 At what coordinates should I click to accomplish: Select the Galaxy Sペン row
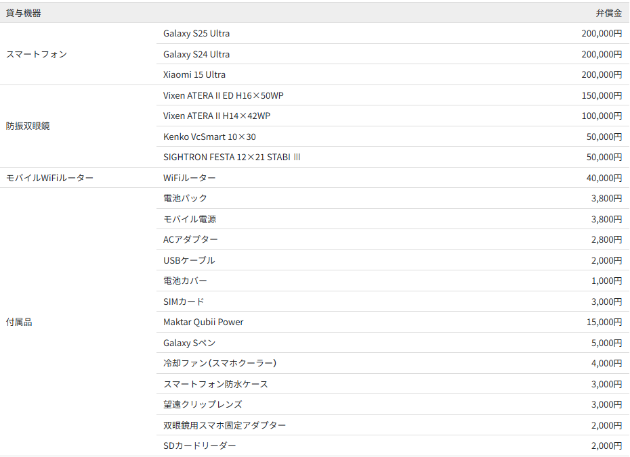(x=190, y=343)
